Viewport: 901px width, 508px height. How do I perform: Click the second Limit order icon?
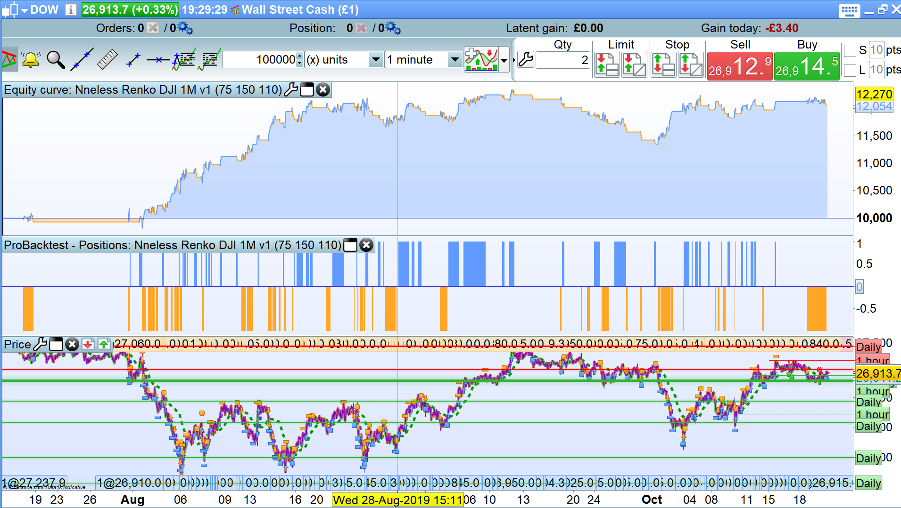(x=634, y=65)
